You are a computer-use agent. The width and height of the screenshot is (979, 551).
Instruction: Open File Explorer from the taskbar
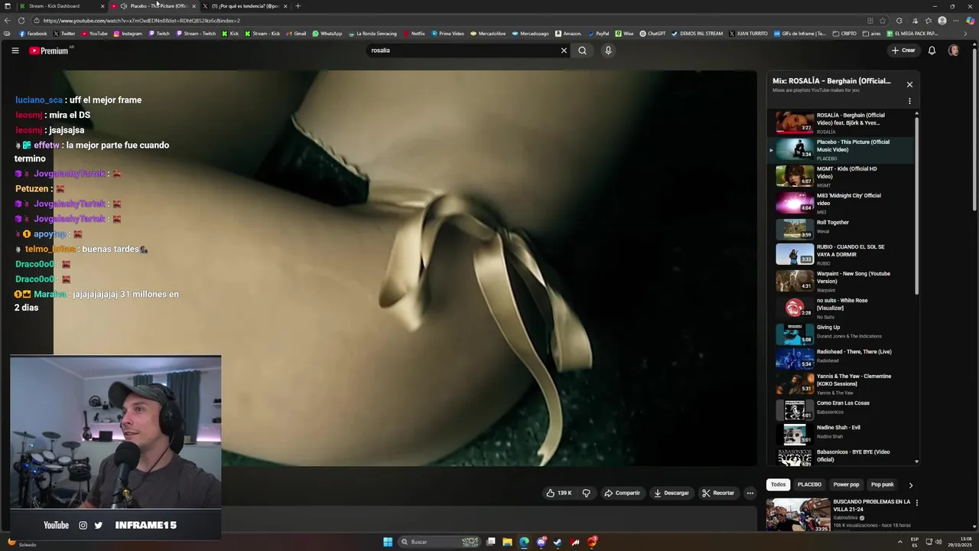coord(507,542)
